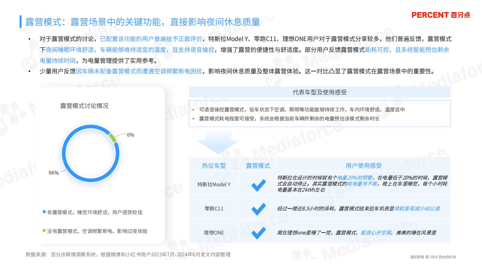The width and height of the screenshot is (482, 271).
Task: Click the 数据来源 footnote text
Action: click(x=128, y=254)
